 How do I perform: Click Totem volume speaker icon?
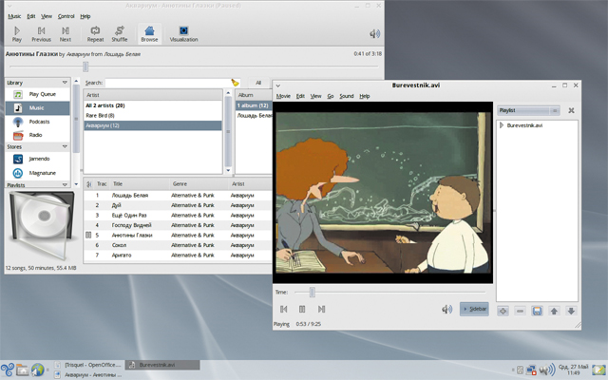[x=446, y=309]
